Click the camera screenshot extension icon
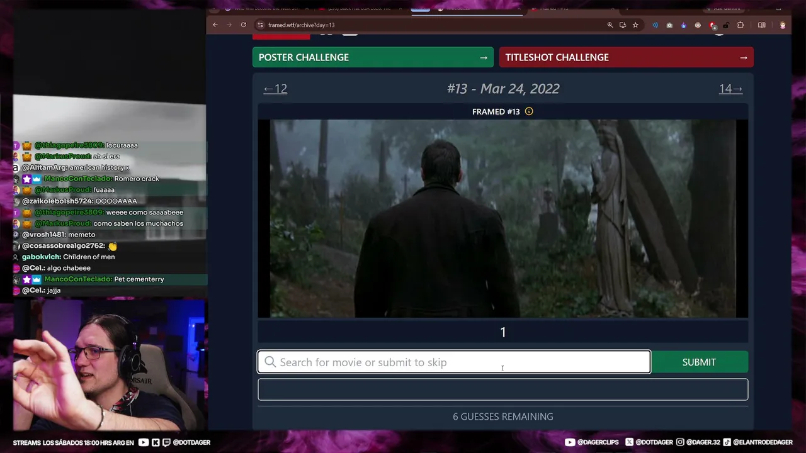 tap(669, 25)
